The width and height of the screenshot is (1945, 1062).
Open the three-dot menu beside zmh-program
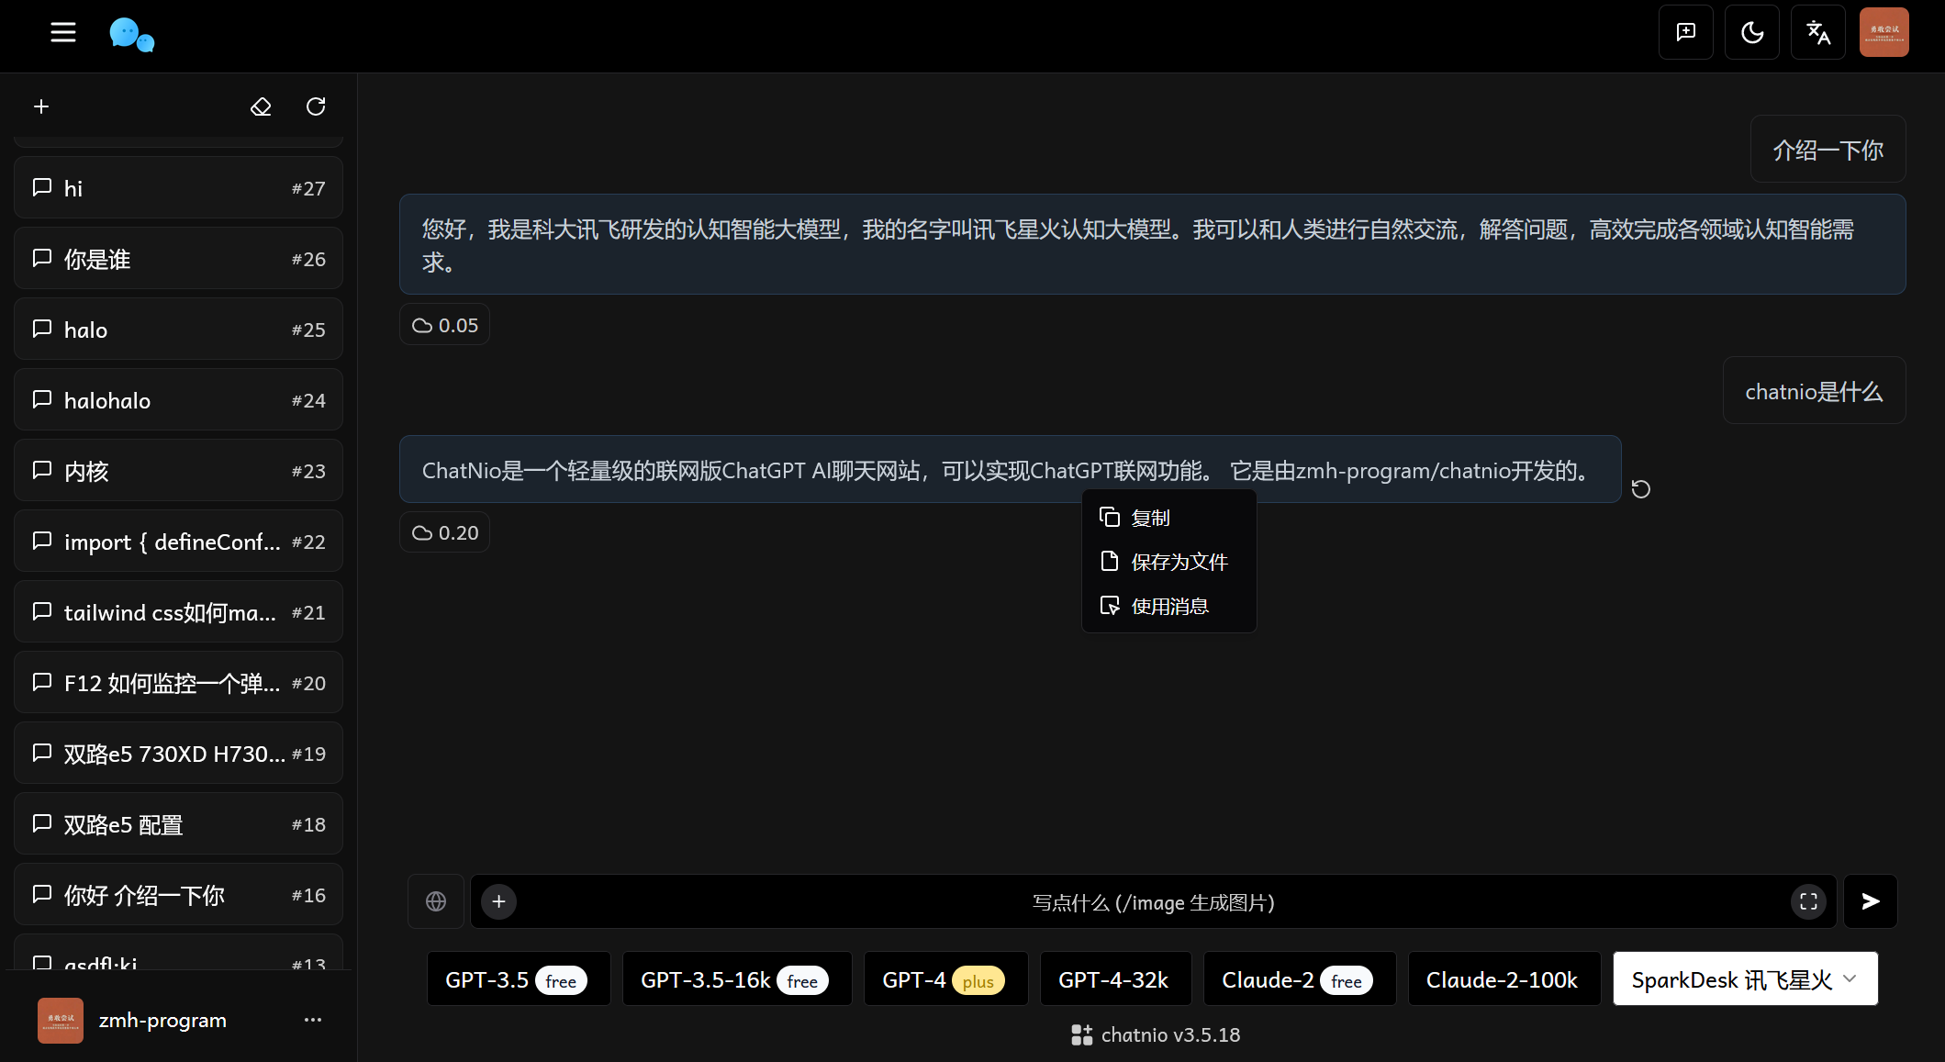313,1020
